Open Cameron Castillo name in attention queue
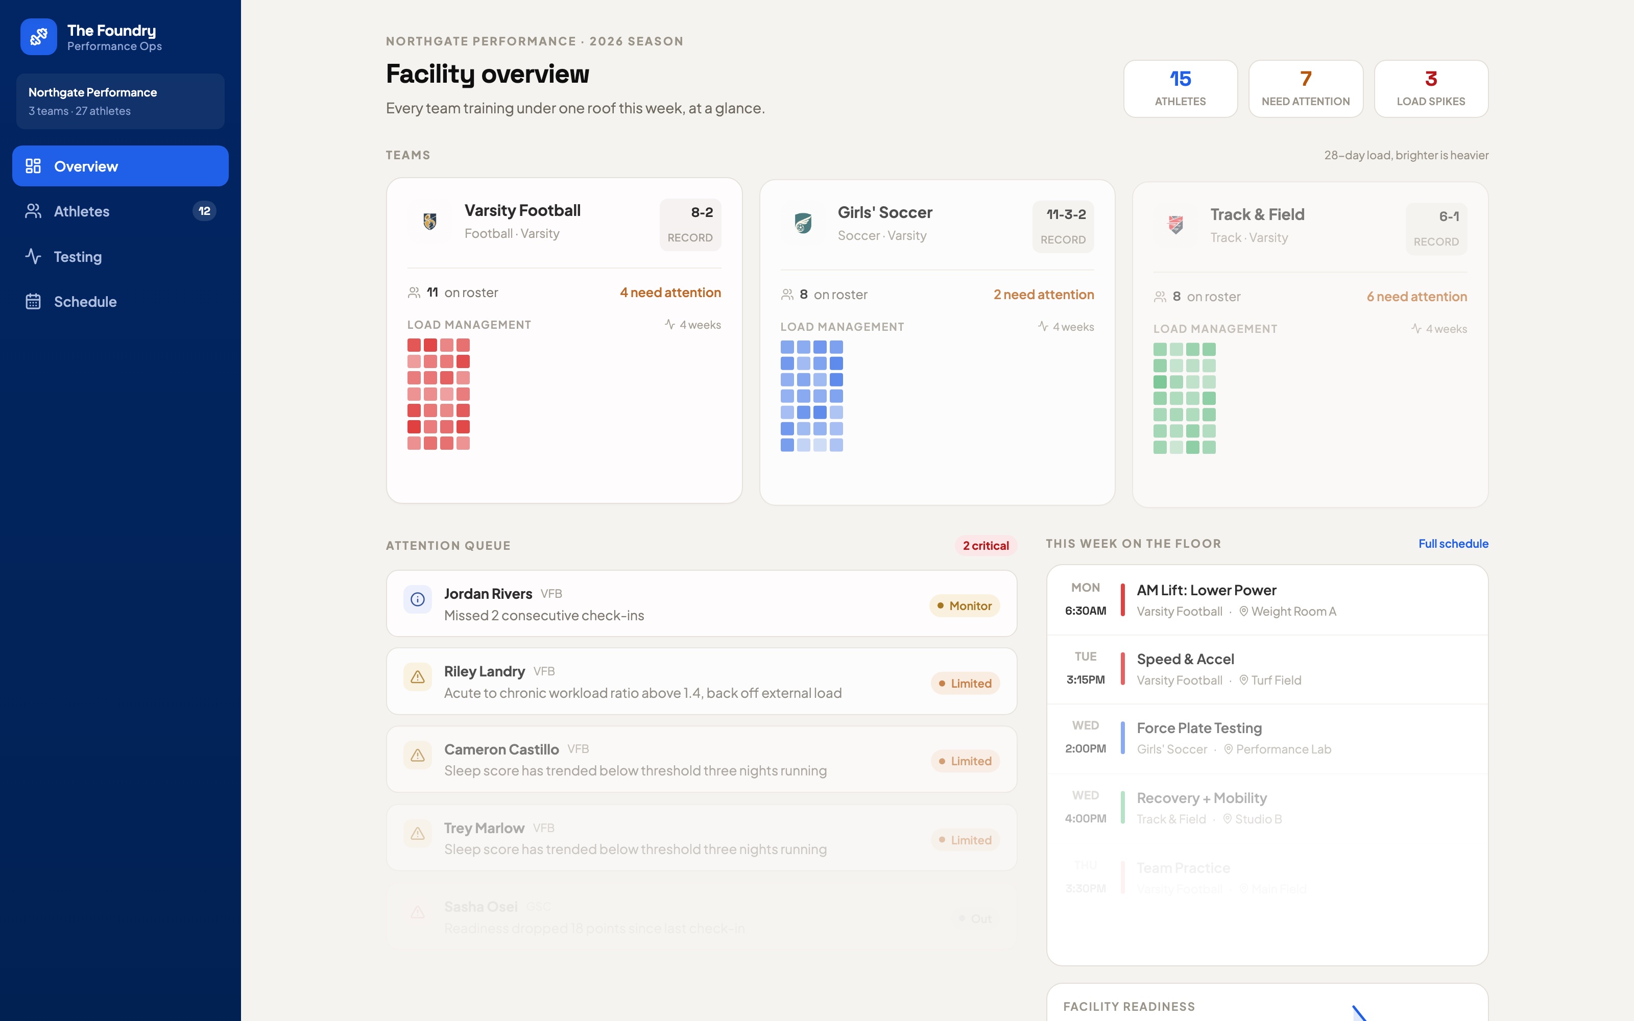The image size is (1634, 1021). (x=501, y=749)
